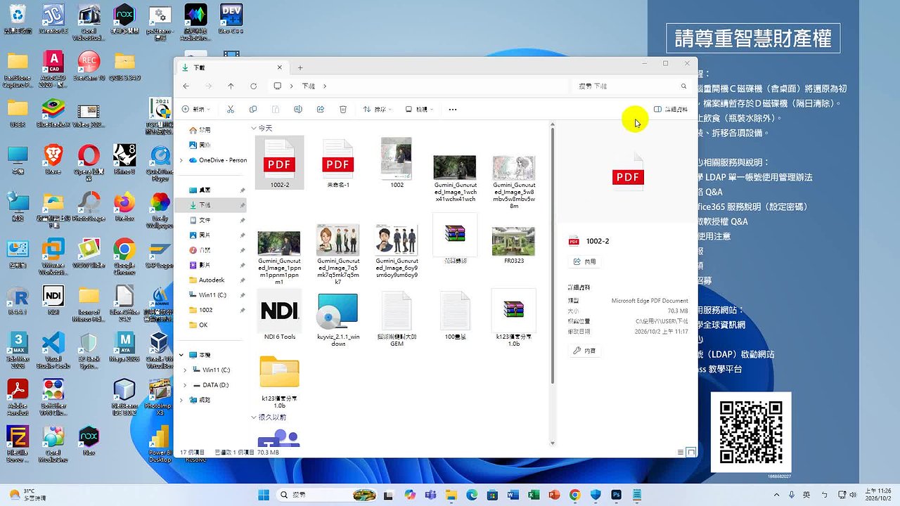The image size is (900, 506).
Task: Show hidden icons in system tray
Action: [x=776, y=495]
